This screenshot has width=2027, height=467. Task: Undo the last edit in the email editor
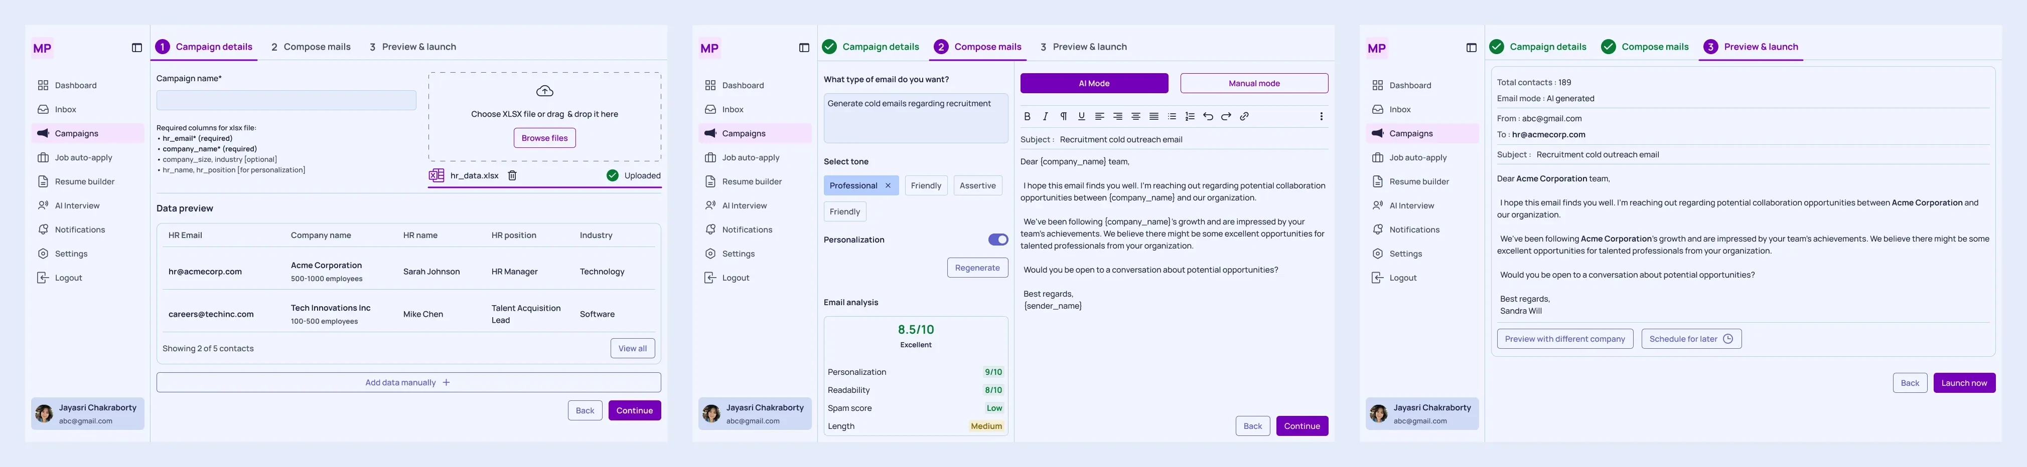pyautogui.click(x=1208, y=116)
